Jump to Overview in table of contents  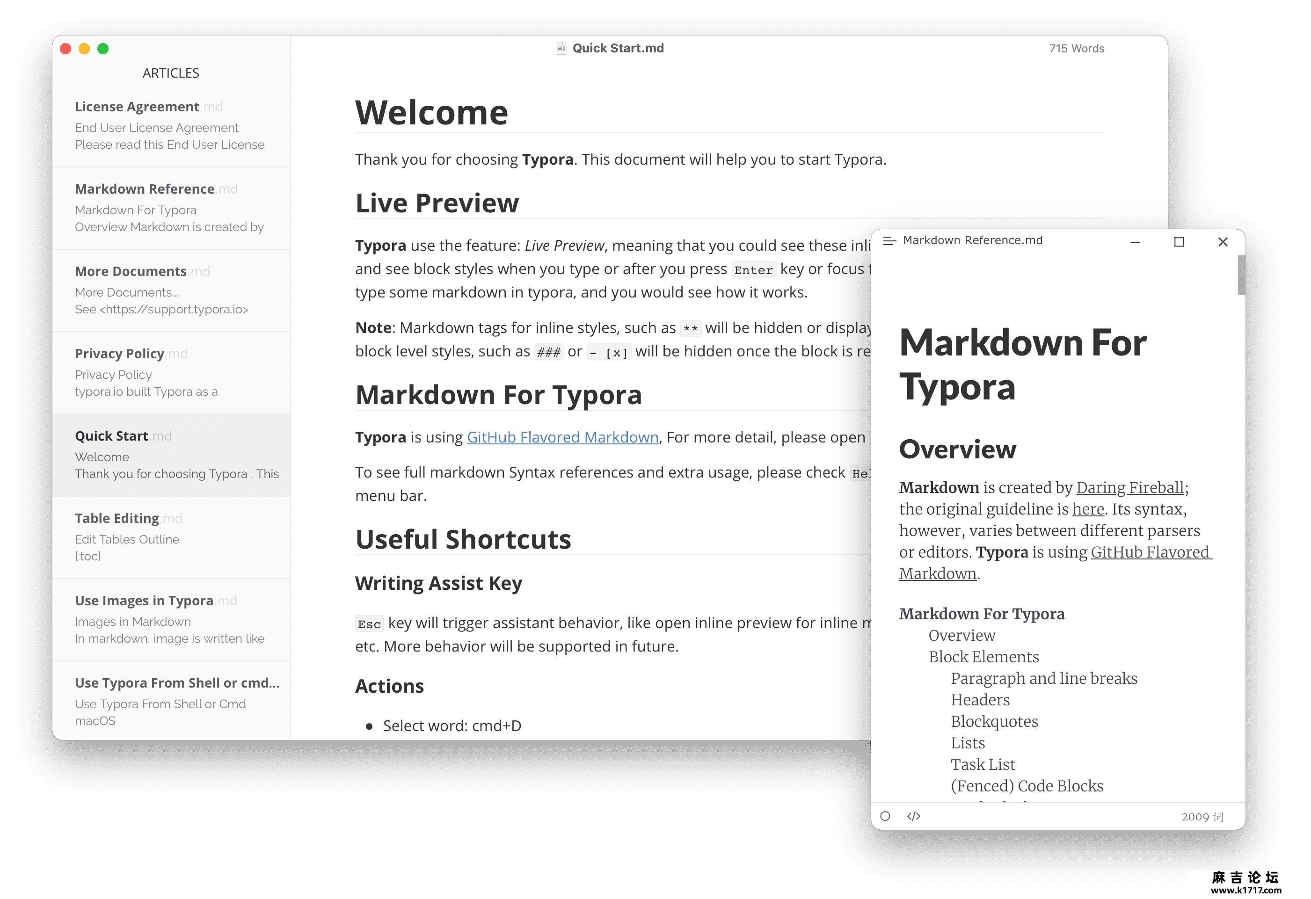click(x=962, y=635)
